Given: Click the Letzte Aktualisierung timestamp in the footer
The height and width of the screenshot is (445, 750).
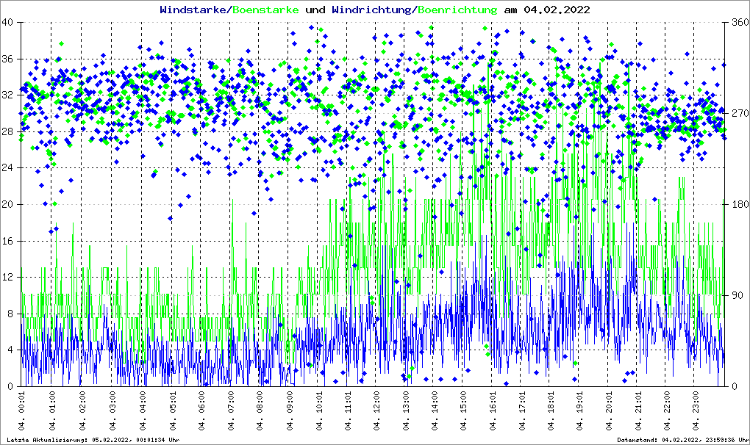Looking at the screenshot, I should tap(91, 440).
